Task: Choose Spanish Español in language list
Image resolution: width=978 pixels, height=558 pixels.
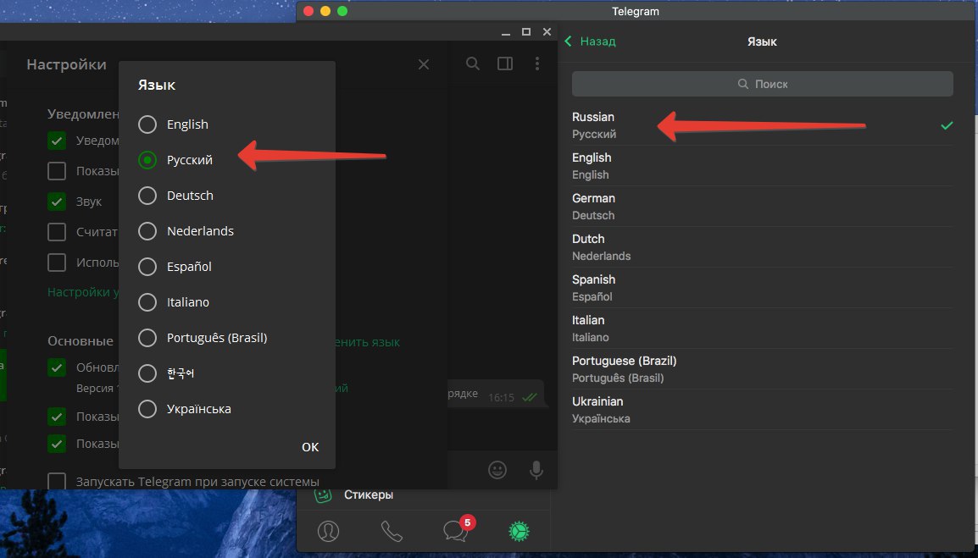Action: [x=762, y=287]
